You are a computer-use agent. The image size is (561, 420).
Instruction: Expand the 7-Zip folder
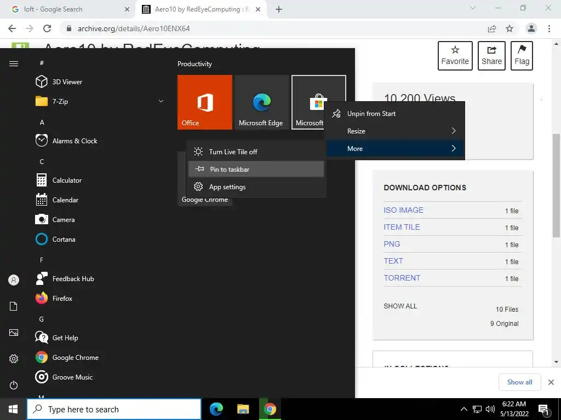[100, 101]
